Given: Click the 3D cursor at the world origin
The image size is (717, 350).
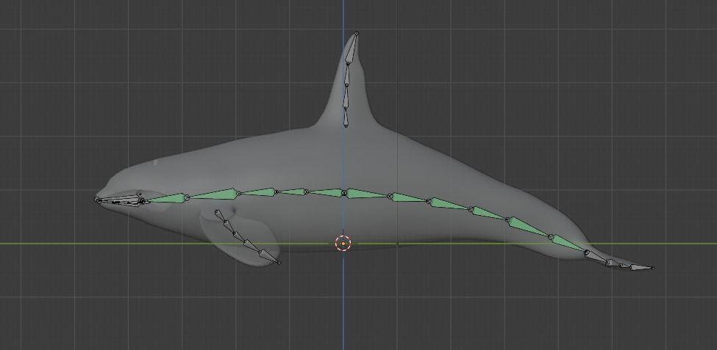Looking at the screenshot, I should [x=343, y=243].
